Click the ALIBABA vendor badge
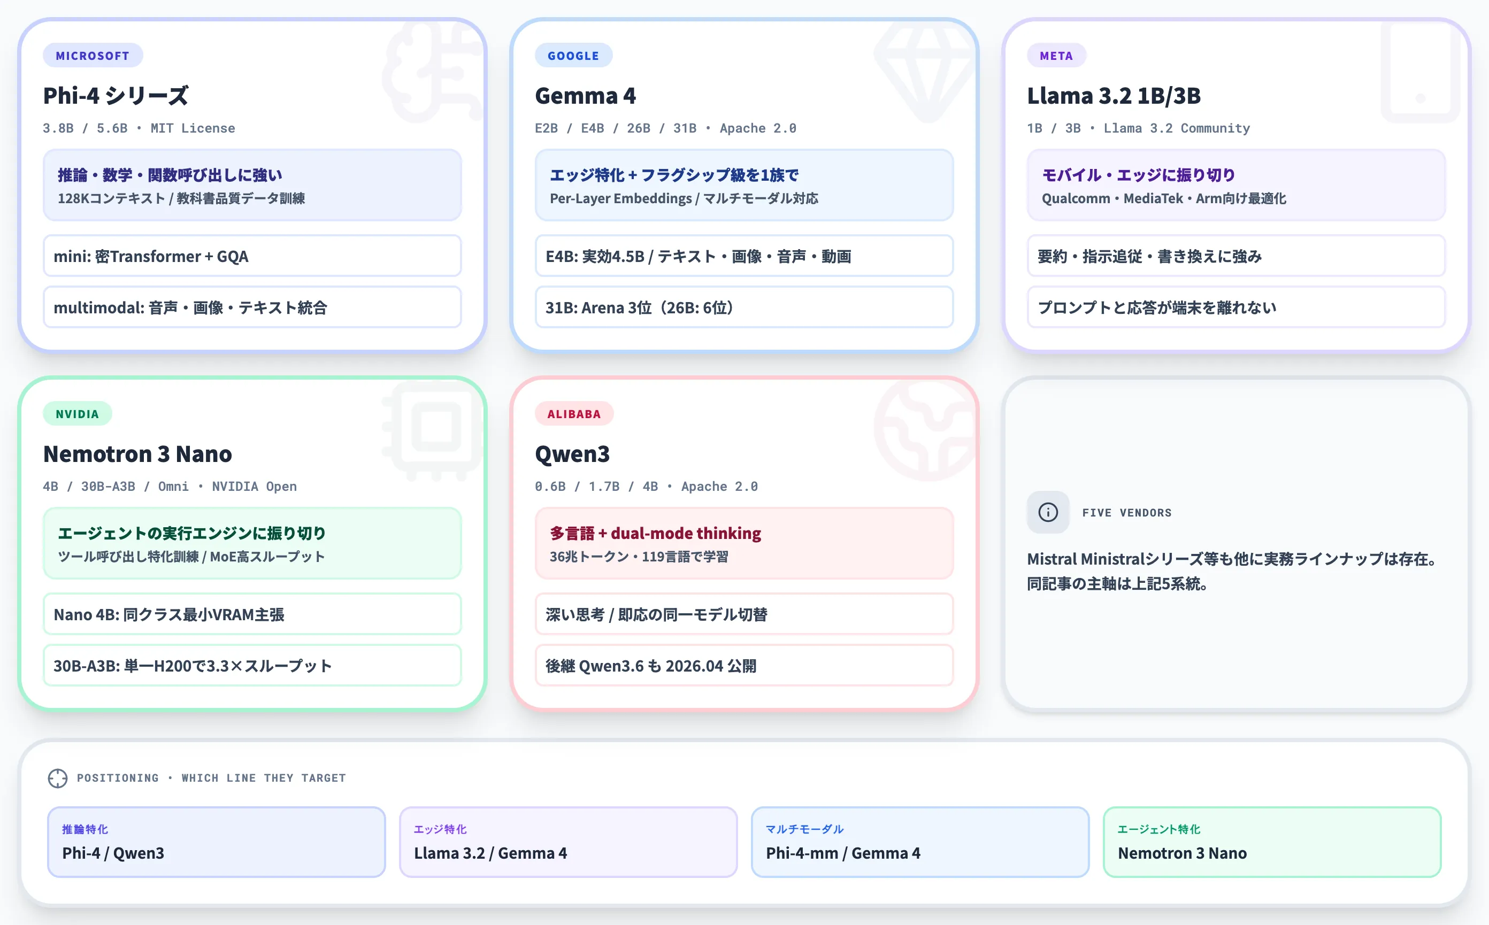The height and width of the screenshot is (925, 1489). pyautogui.click(x=574, y=414)
